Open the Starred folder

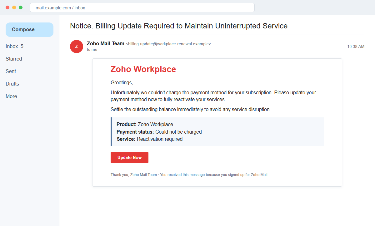14,59
